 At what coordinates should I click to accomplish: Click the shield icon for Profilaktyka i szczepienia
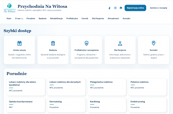coord(86,43)
